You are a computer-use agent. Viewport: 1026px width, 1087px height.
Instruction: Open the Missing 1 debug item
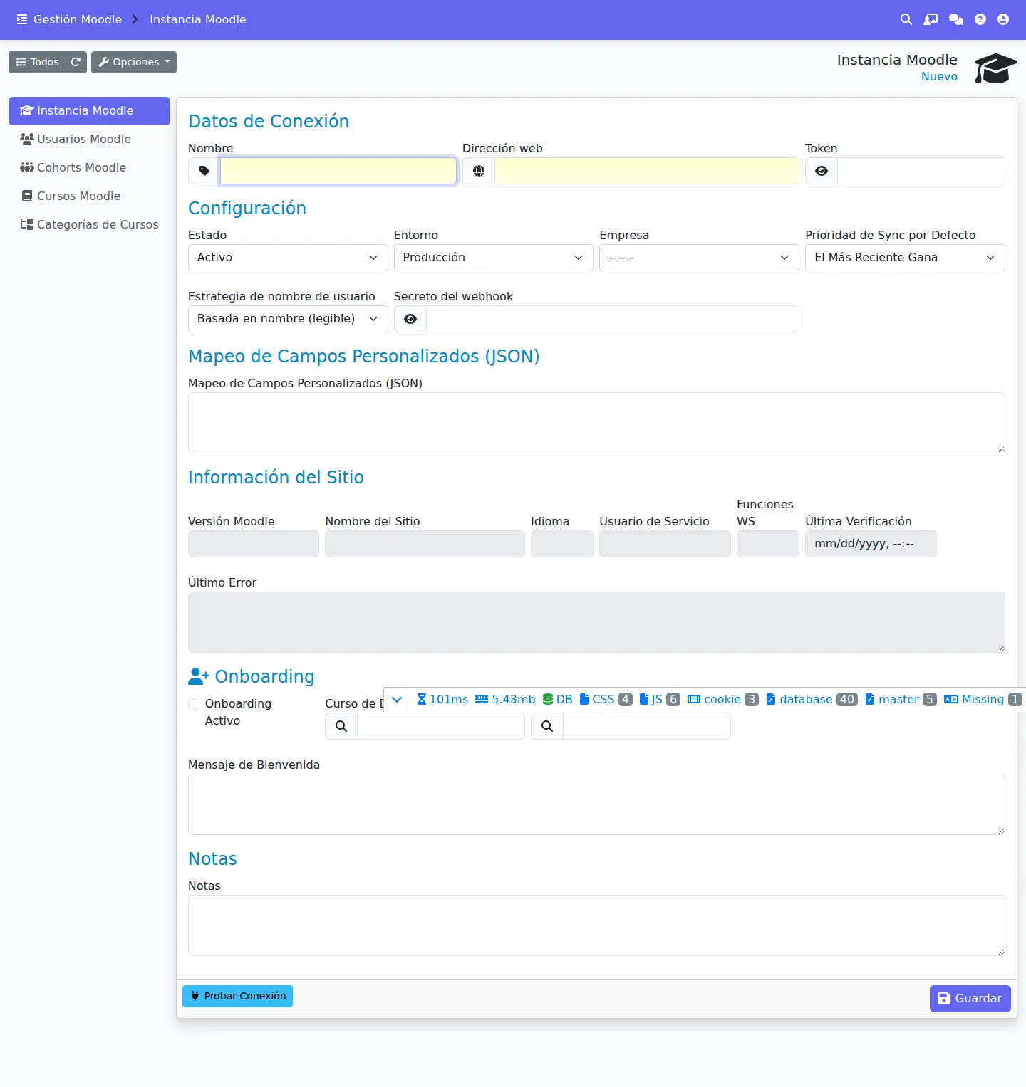[983, 699]
